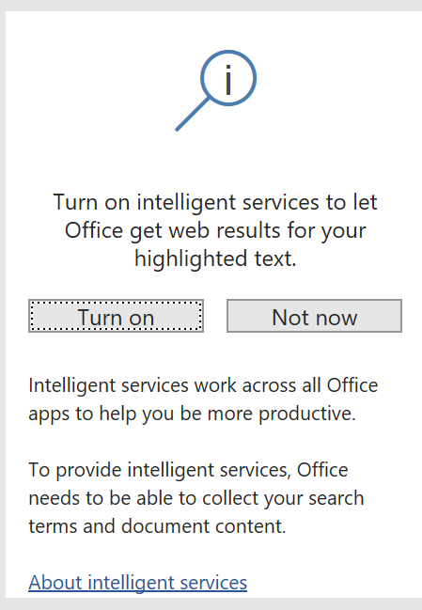Click the text line "Office get web results for your"
Image resolution: width=422 pixels, height=610 pixels.
[215, 231]
